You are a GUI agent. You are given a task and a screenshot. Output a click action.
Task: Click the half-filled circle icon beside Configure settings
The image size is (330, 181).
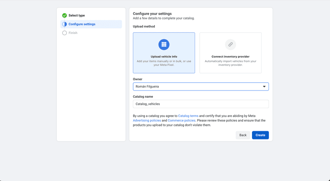click(64, 24)
